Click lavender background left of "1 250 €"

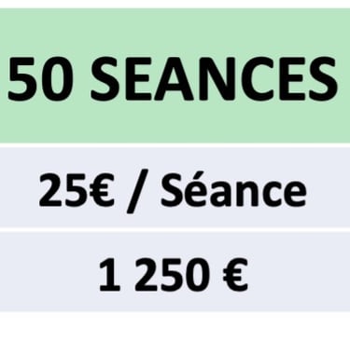[49, 273]
